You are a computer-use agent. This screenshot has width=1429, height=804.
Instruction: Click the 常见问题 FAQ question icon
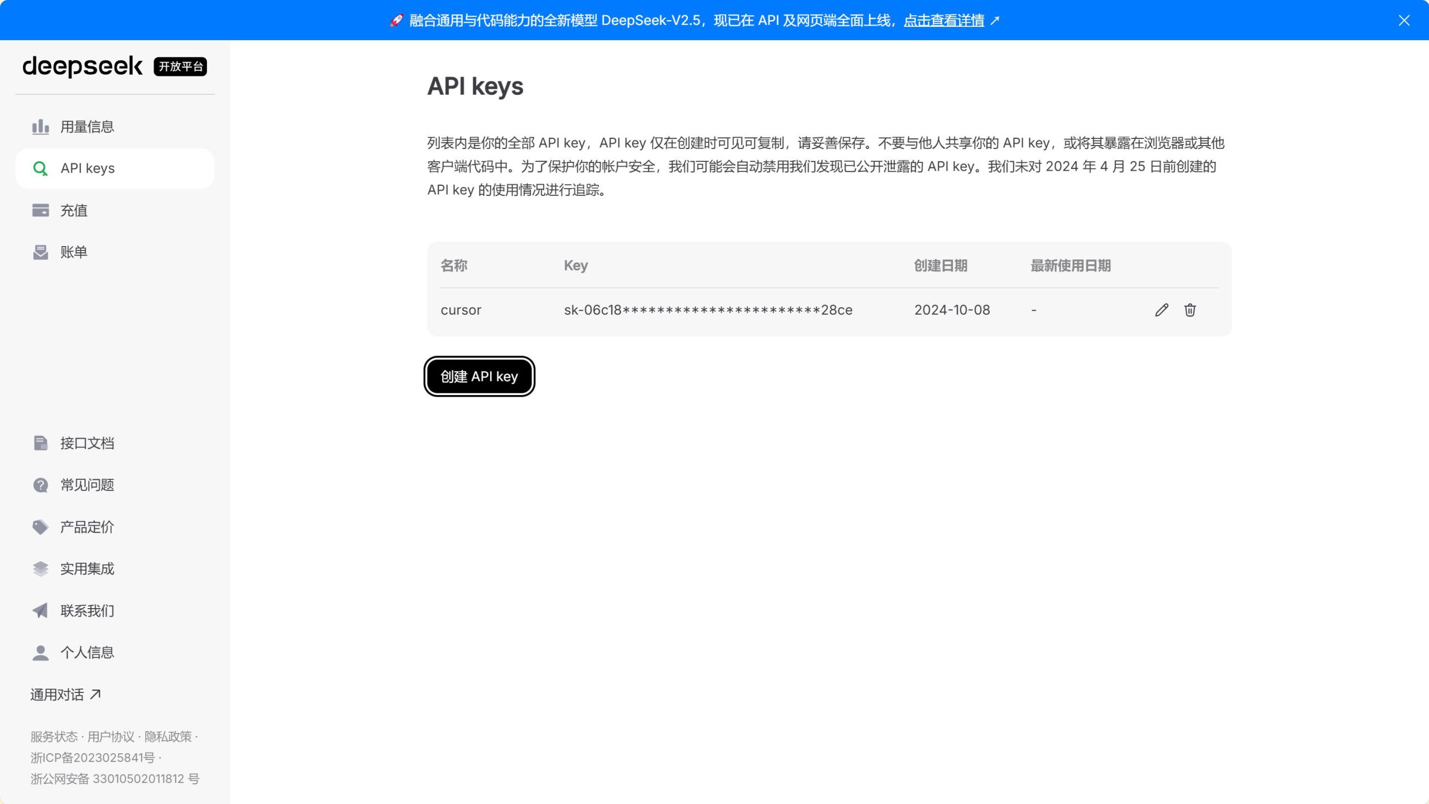tap(40, 484)
